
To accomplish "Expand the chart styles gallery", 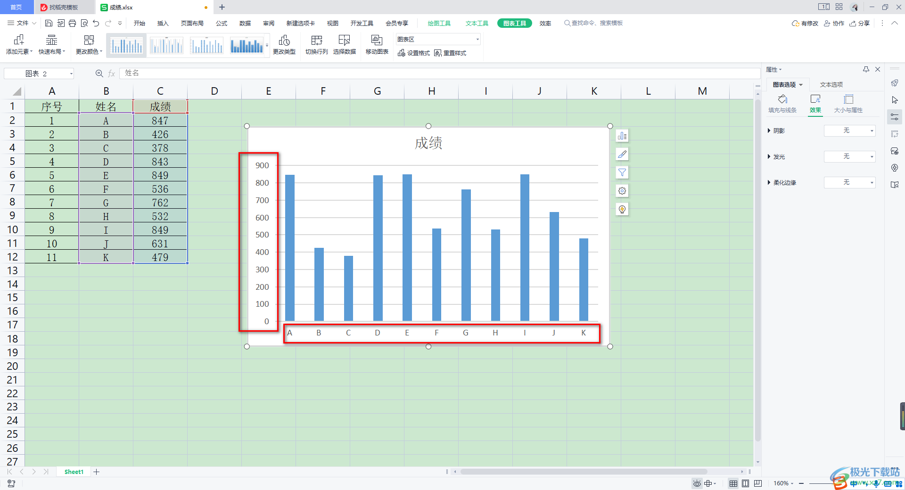I will (x=267, y=46).
